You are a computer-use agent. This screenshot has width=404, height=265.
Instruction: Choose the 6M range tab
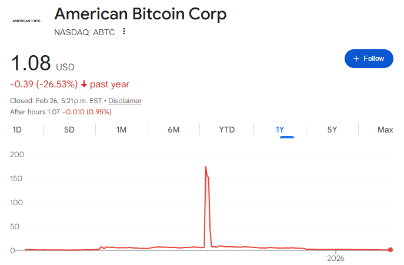pos(173,130)
